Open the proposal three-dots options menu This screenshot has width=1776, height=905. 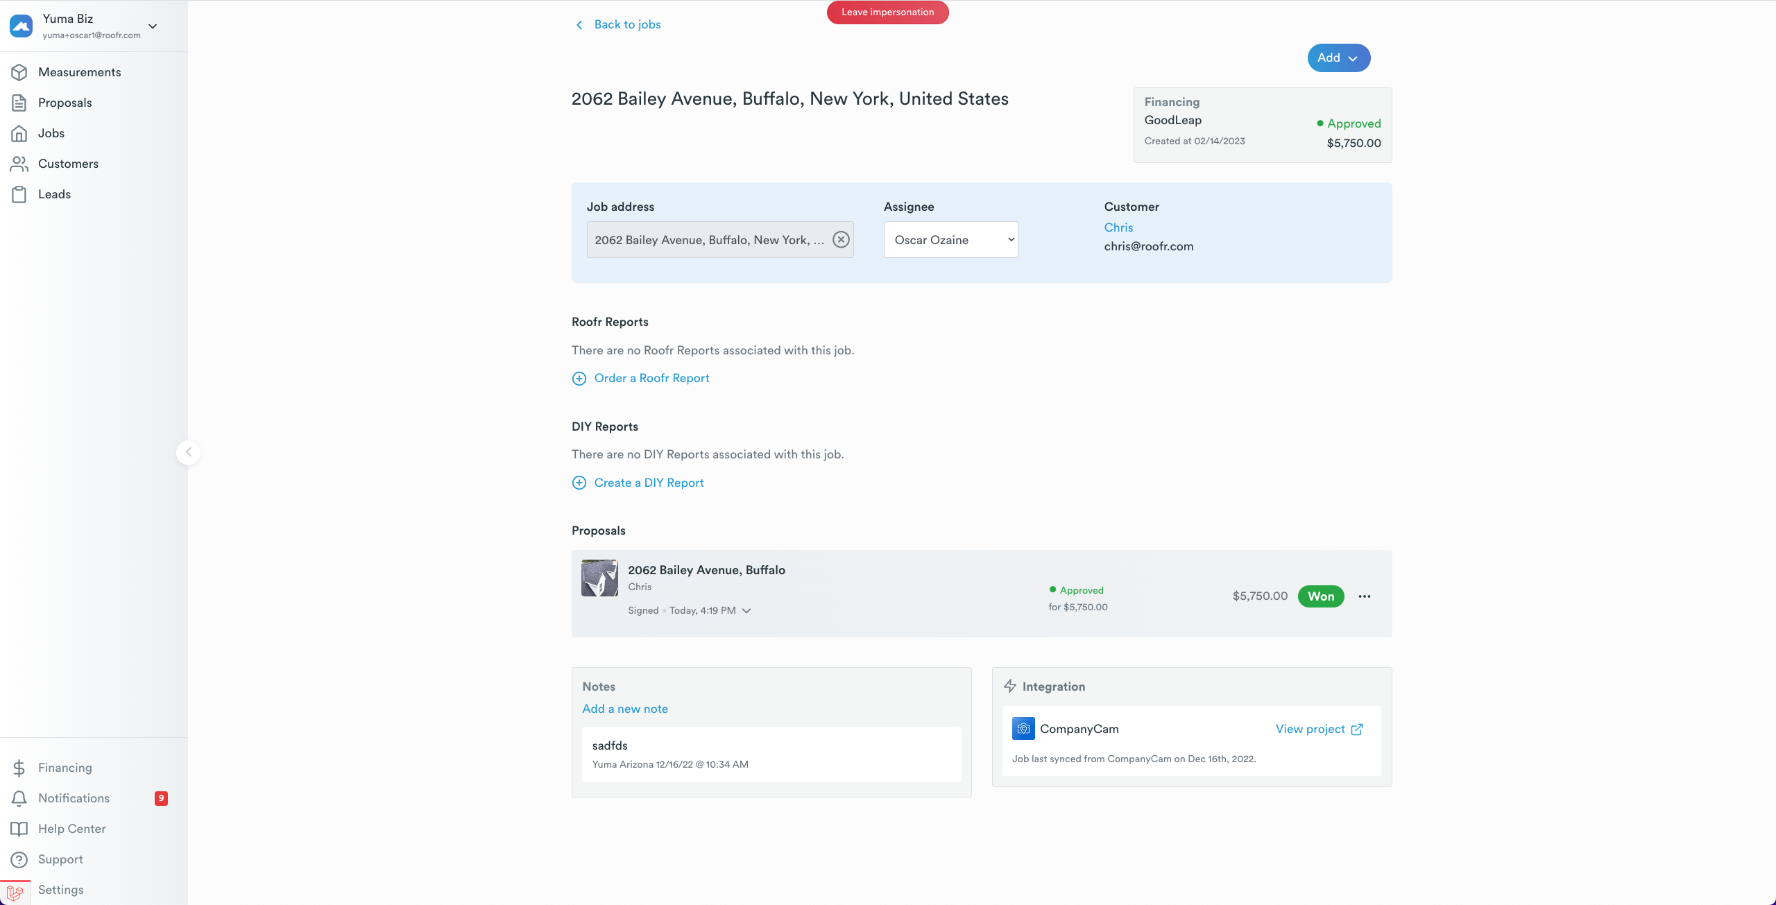tap(1365, 596)
